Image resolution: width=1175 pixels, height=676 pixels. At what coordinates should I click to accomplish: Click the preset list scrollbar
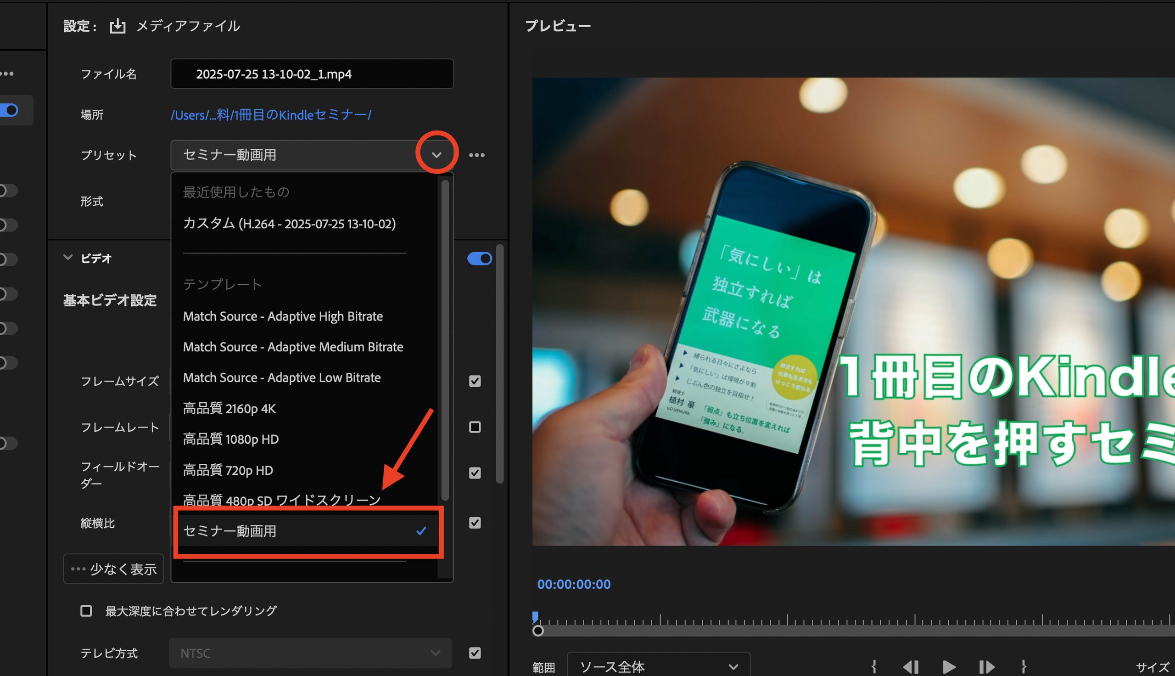coord(445,341)
